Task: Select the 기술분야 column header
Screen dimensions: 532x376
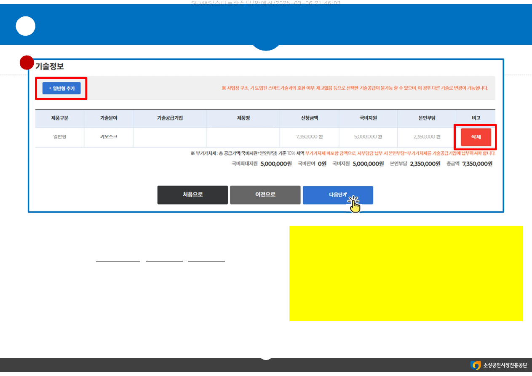Action: pos(108,118)
